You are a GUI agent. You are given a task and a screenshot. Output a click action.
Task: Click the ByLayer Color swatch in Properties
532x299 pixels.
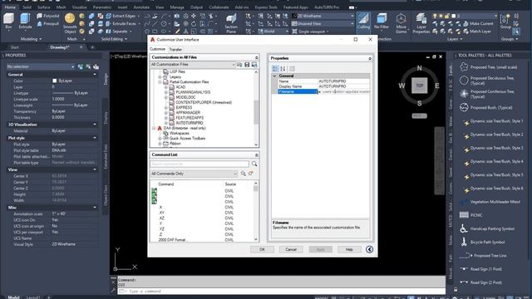point(55,81)
